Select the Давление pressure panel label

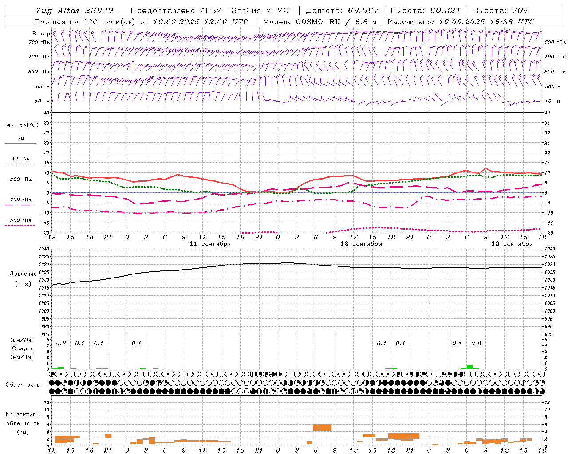pyautogui.click(x=23, y=274)
